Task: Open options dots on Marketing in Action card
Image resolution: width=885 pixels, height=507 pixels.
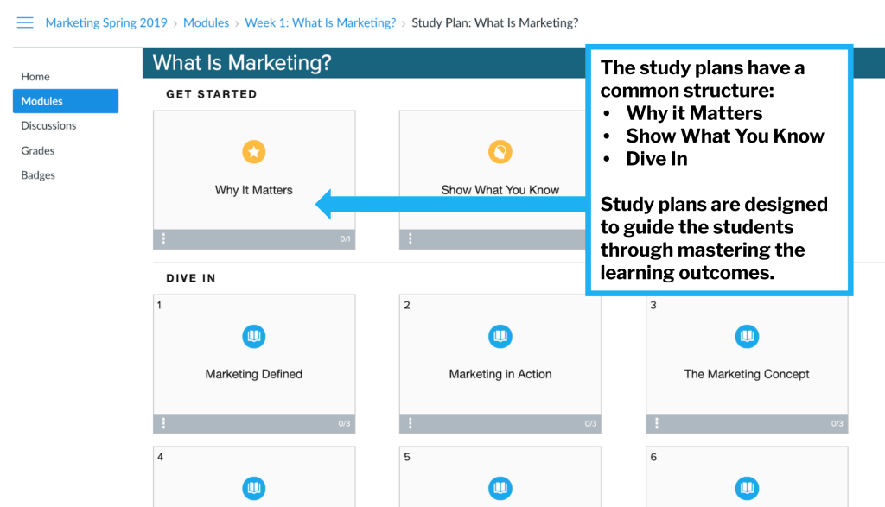Action: pos(411,423)
